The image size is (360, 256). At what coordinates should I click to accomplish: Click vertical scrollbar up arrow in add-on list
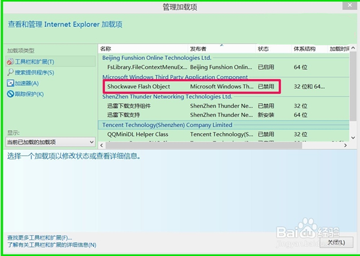click(x=353, y=48)
